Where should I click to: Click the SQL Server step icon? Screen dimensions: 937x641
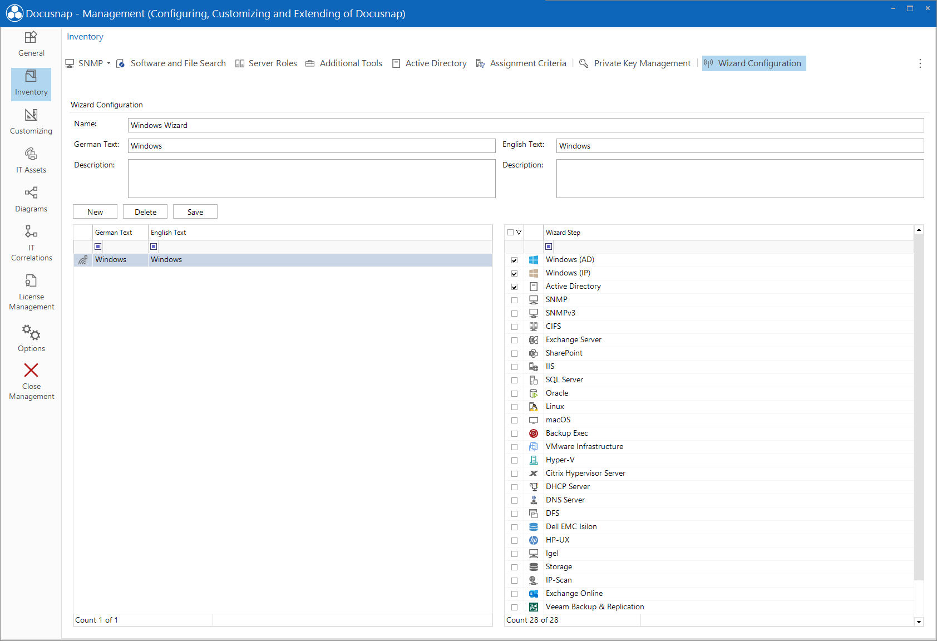tap(534, 380)
